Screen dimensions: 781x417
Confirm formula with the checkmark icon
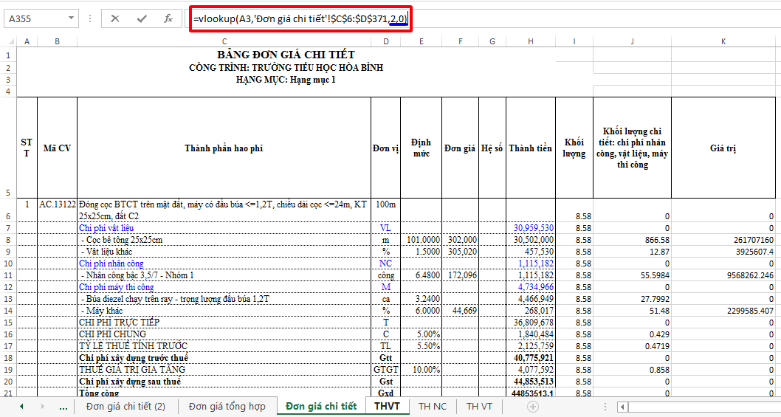click(x=142, y=19)
